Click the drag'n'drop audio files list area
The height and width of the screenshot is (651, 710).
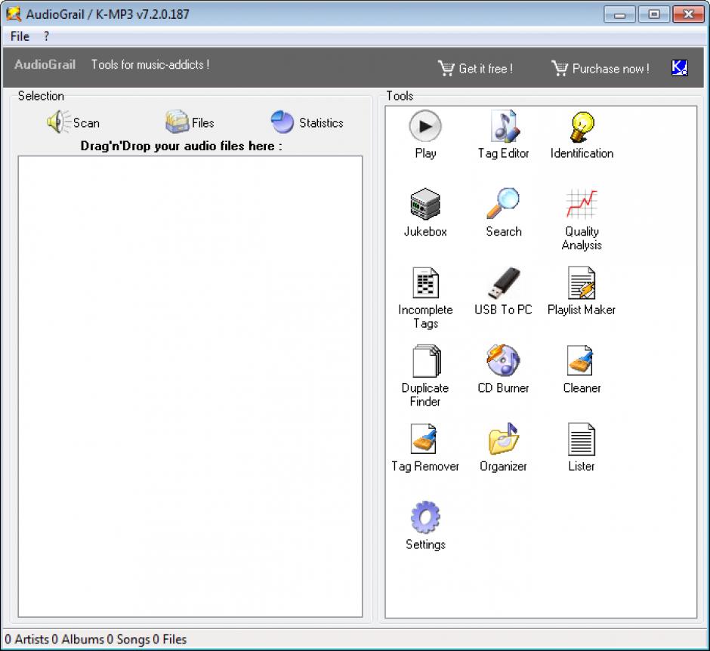[x=190, y=387]
